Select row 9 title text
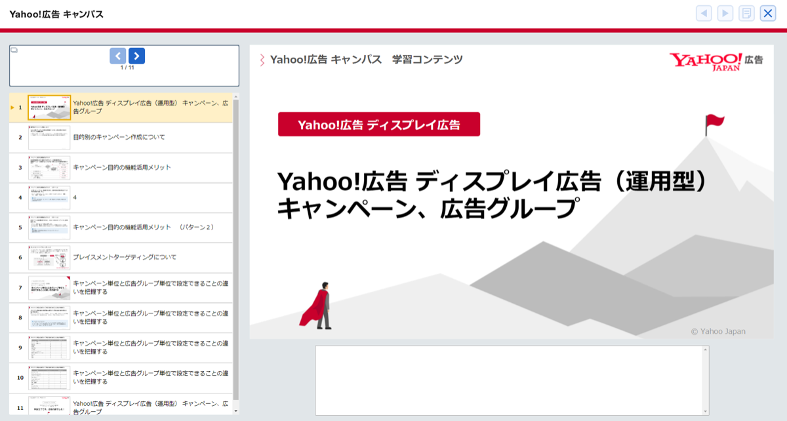 151,348
